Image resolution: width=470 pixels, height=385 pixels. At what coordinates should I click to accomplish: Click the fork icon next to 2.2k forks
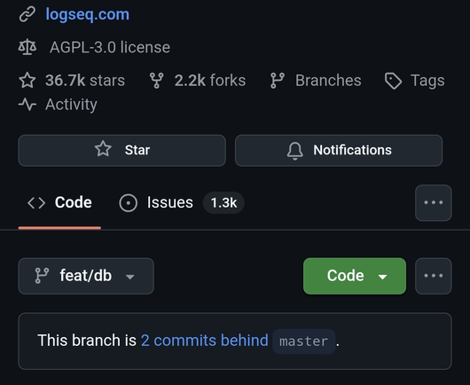coord(156,81)
